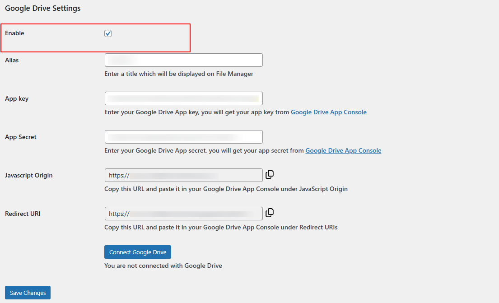Click the Javascript Origin label
Viewport: 499px width, 303px height.
point(28,175)
